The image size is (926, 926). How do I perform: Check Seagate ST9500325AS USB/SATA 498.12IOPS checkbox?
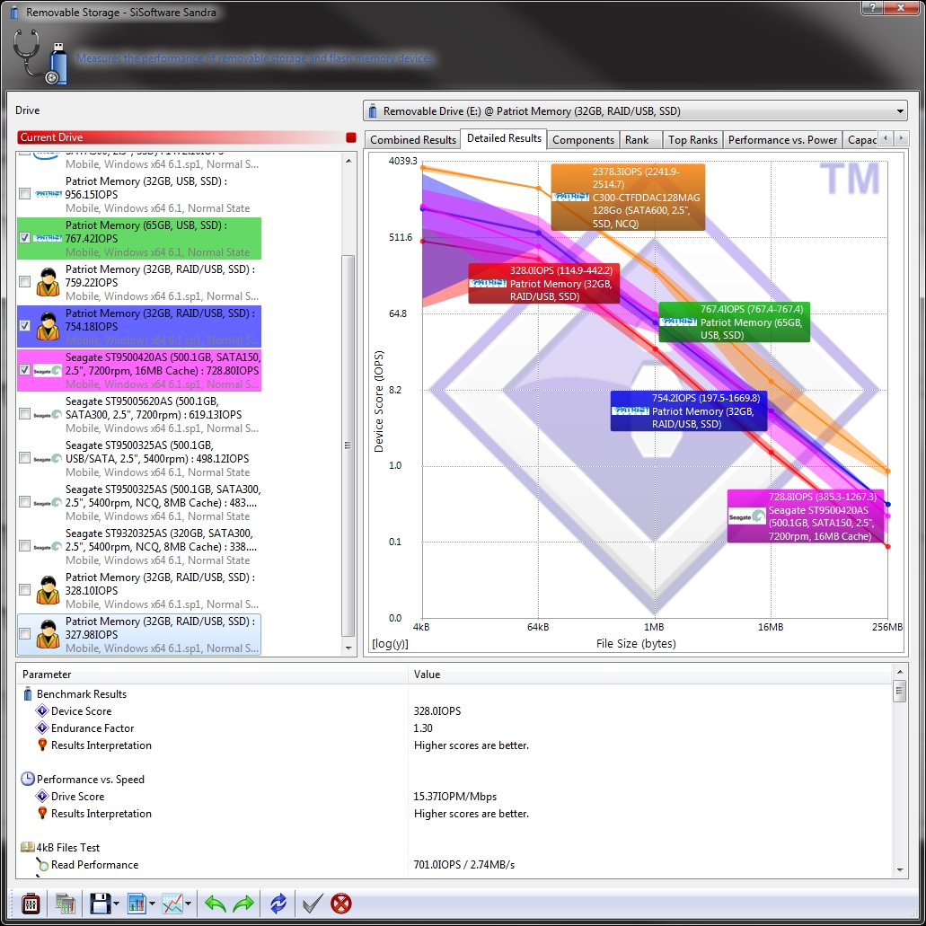(25, 458)
